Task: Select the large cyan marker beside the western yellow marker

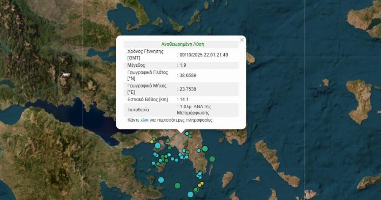Action: point(157,145)
